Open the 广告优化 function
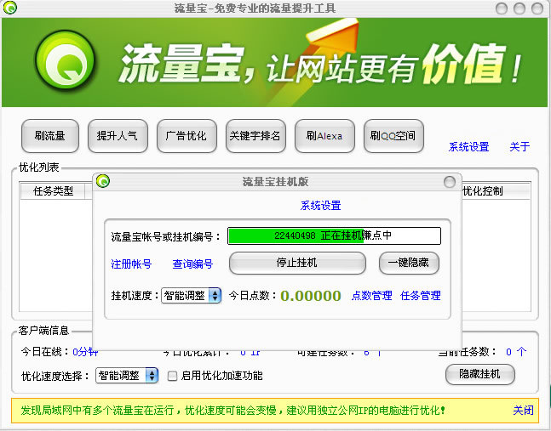The image size is (551, 431). coord(187,136)
